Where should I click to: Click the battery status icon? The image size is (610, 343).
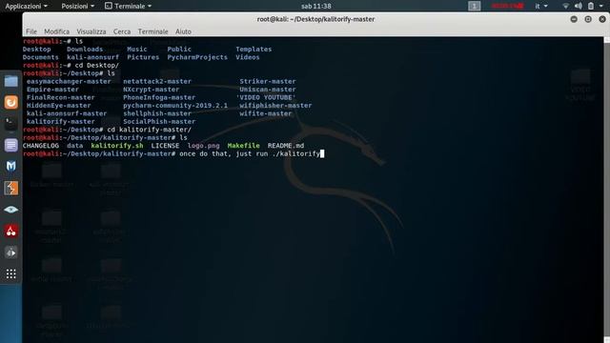[591, 6]
